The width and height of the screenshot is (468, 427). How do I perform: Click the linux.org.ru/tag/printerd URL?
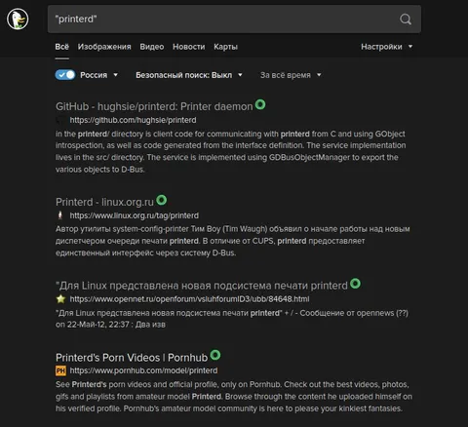pyautogui.click(x=135, y=215)
